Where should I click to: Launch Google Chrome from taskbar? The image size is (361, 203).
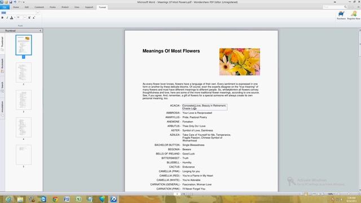[55, 199]
